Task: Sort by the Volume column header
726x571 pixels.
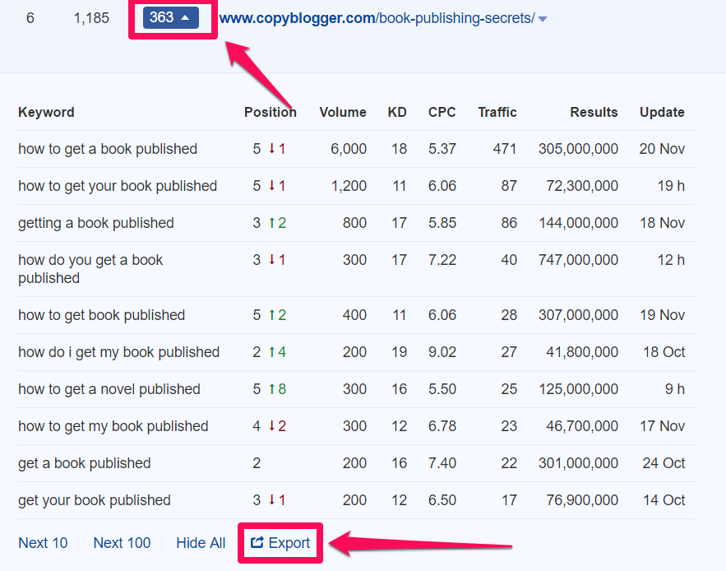Action: [343, 113]
